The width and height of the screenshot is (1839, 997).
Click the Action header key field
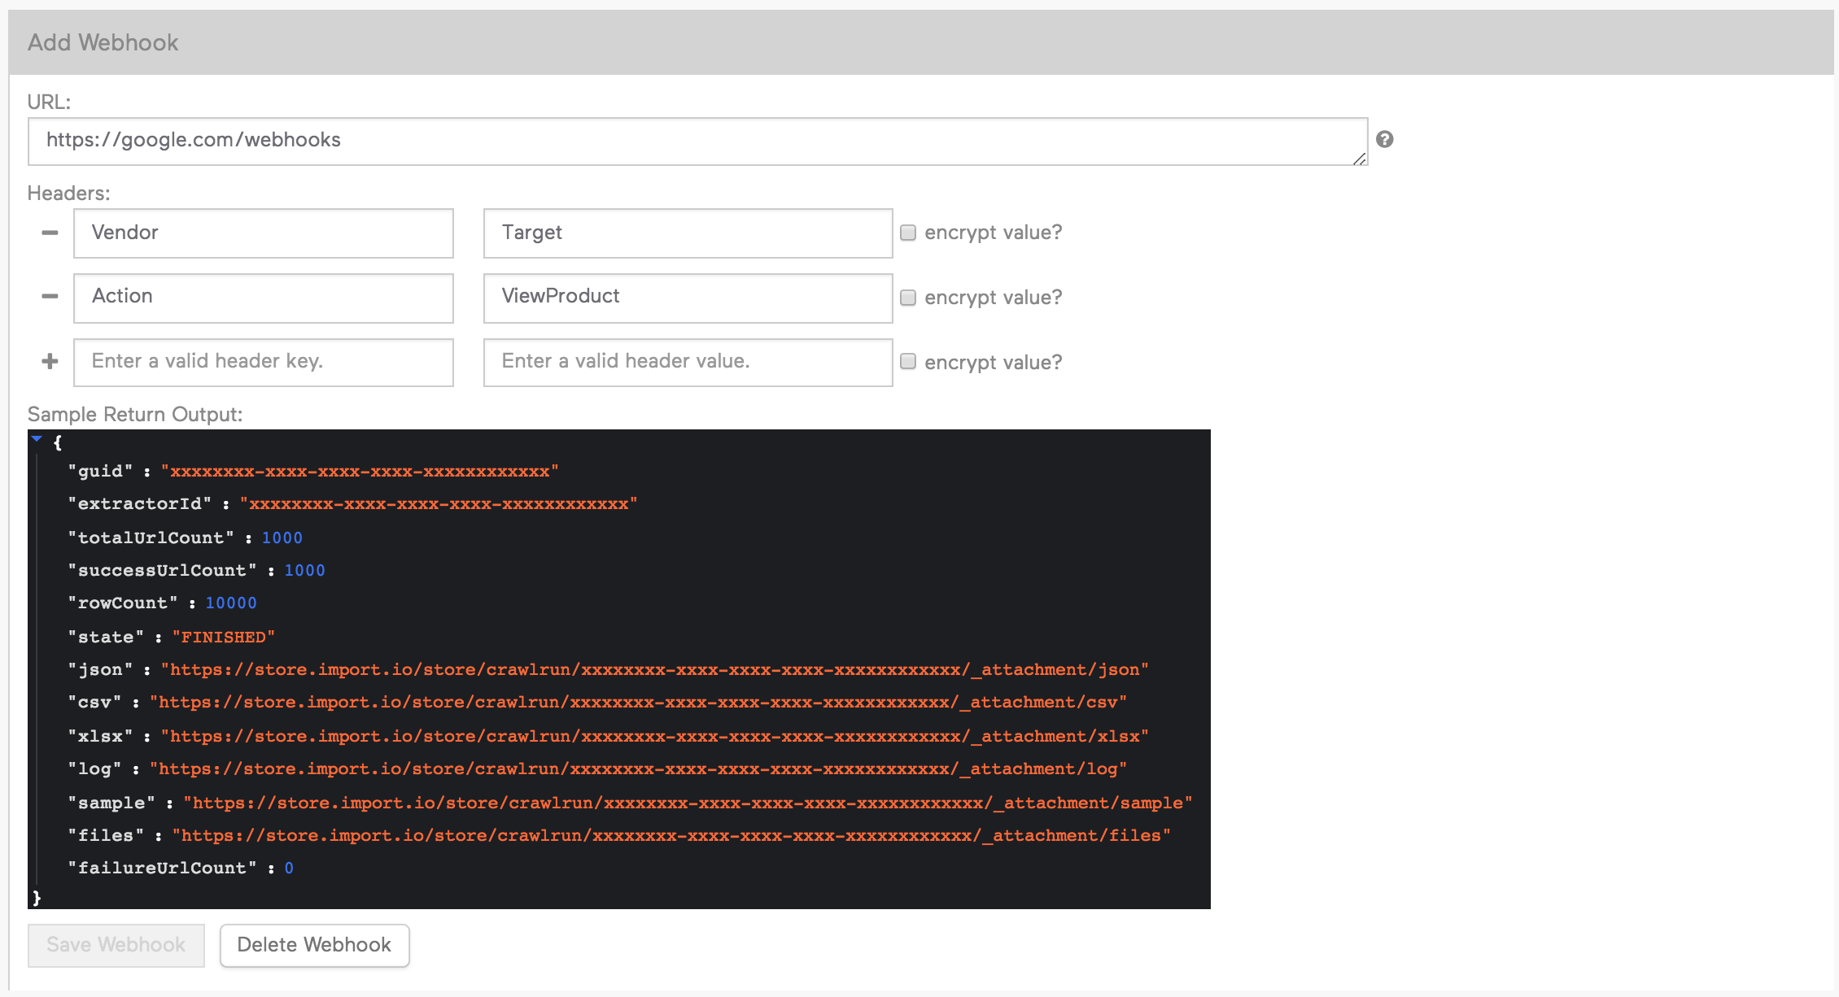click(x=263, y=298)
